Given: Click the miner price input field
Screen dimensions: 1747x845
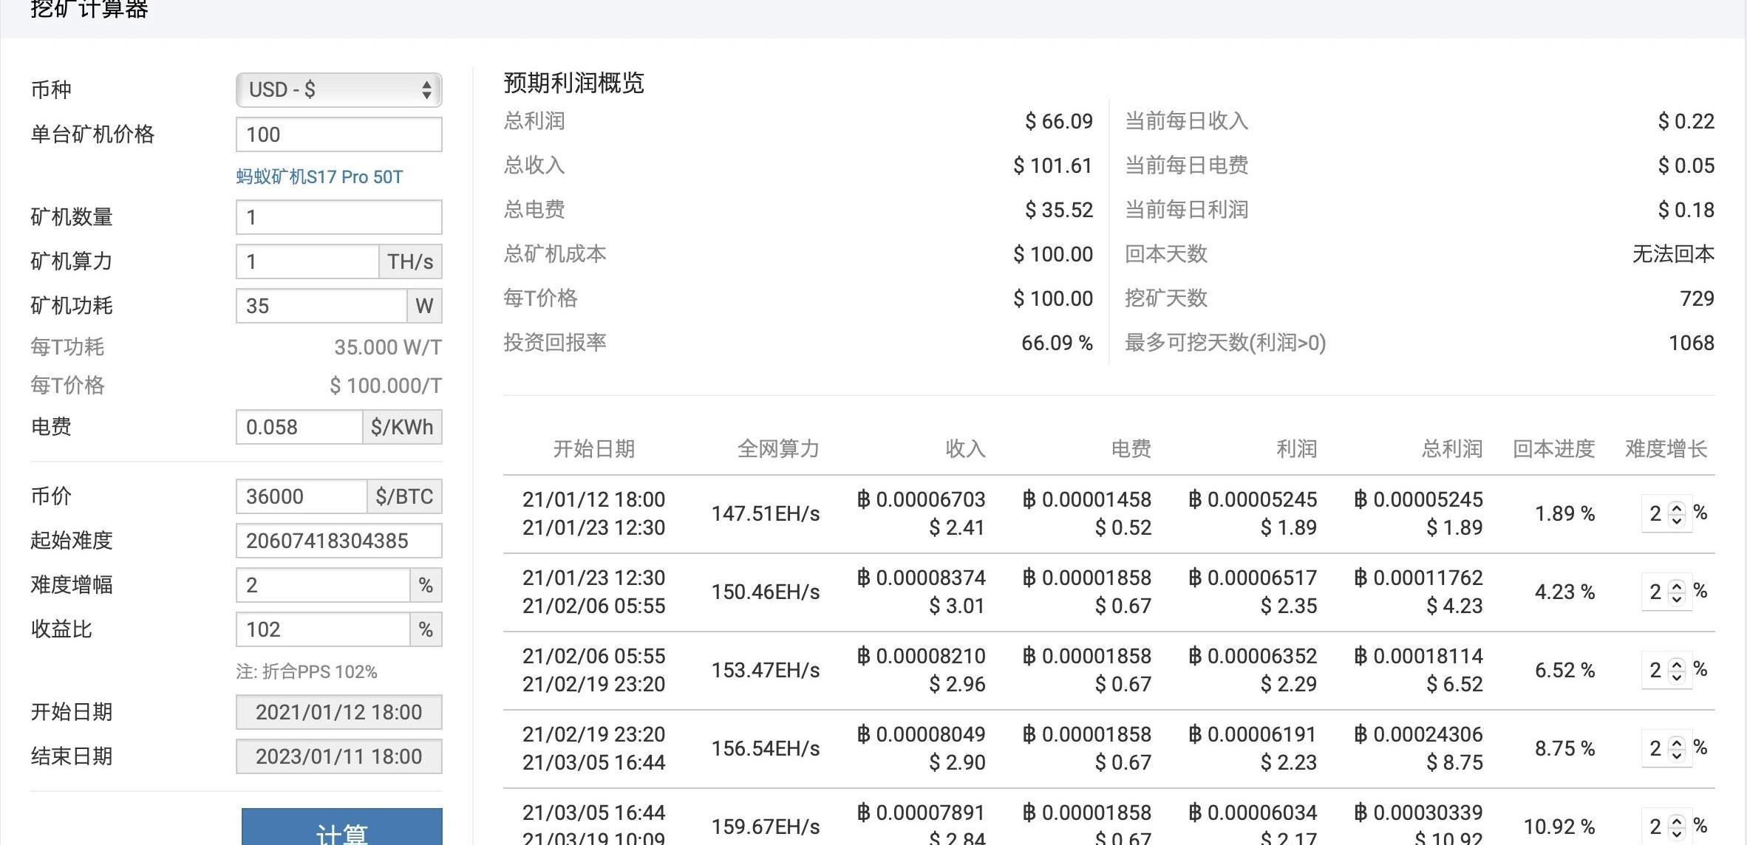Looking at the screenshot, I should (338, 134).
